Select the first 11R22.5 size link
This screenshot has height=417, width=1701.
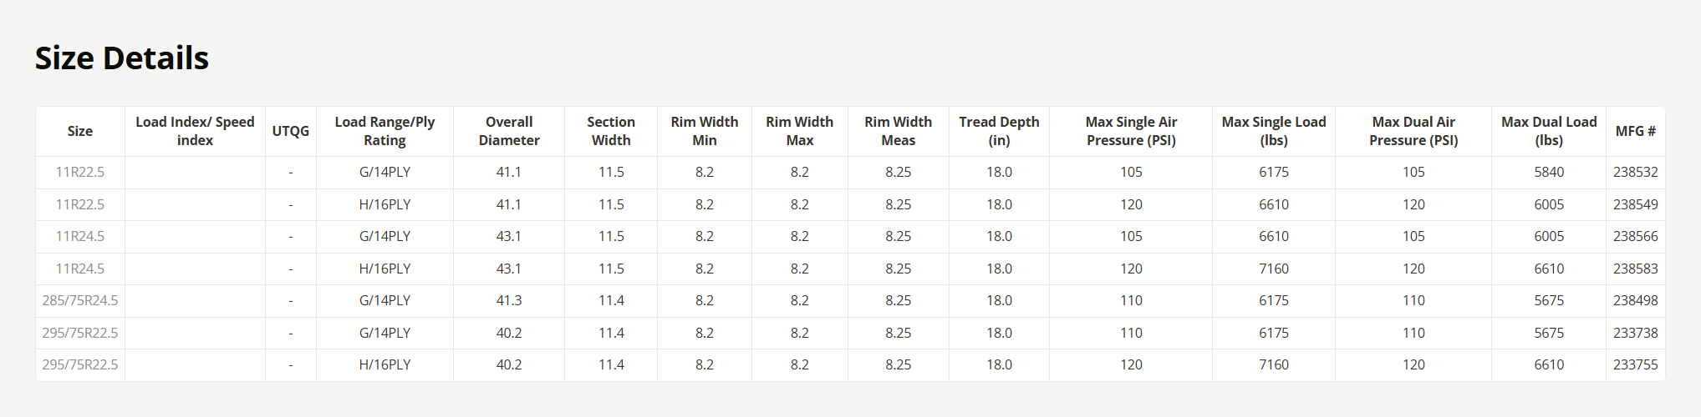point(80,172)
